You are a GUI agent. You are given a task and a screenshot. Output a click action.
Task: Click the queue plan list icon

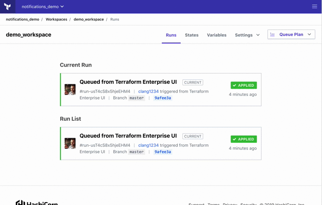[x=272, y=35]
